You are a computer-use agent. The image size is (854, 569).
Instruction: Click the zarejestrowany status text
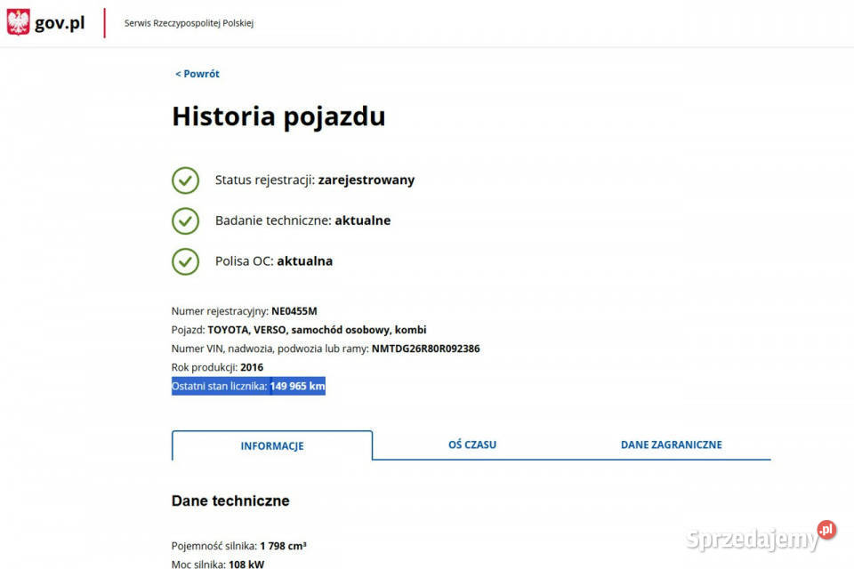pyautogui.click(x=366, y=180)
